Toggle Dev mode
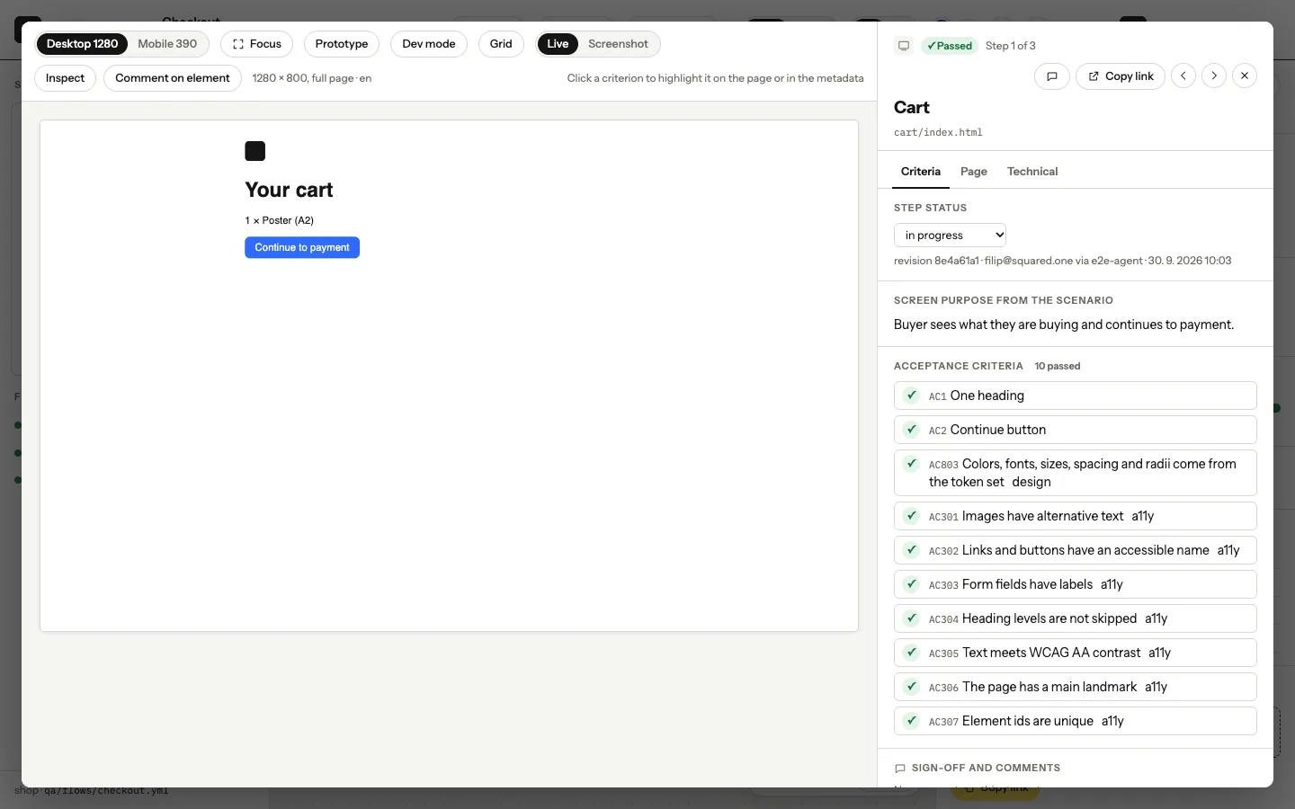1295x809 pixels. [x=429, y=44]
